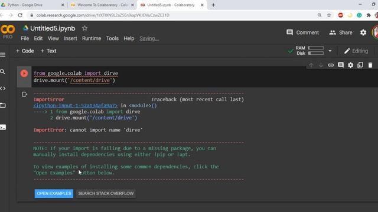The height and width of the screenshot is (212, 378).
Task: Open the terminal sidebar icon
Action: tap(3, 127)
